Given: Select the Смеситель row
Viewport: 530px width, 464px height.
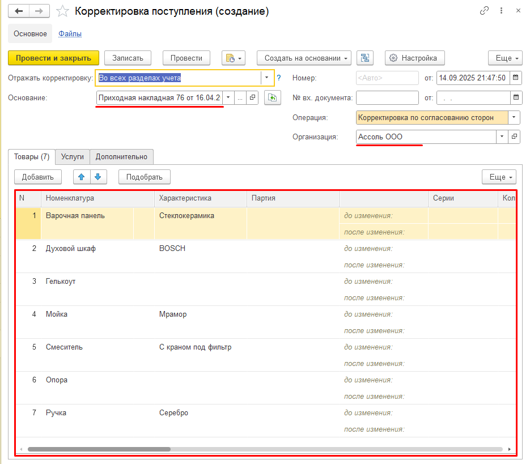Looking at the screenshot, I should [266, 355].
